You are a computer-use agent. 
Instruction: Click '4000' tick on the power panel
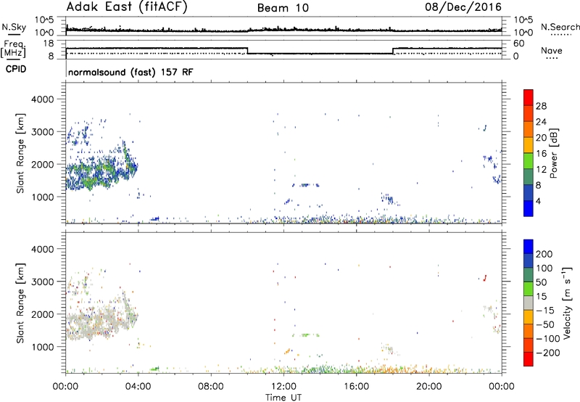[x=42, y=99]
